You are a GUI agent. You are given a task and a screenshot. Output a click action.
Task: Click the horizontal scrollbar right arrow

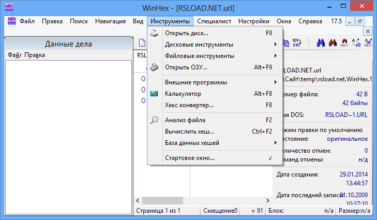pos(267,200)
